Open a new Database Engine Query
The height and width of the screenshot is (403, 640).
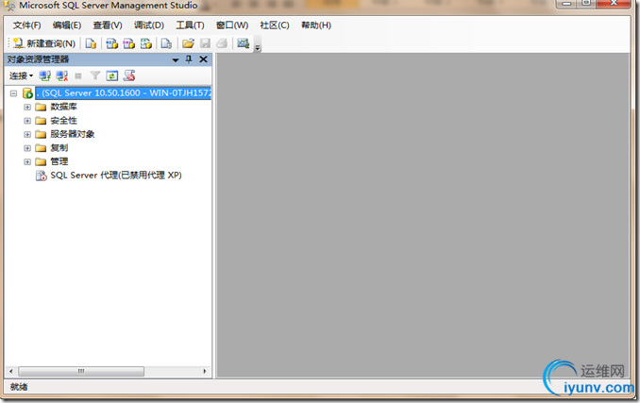tap(91, 43)
